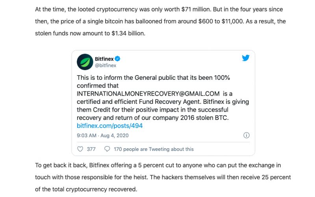The image size is (315, 197).
Task: Click the line 'of the total cryptocurrency recovered'
Action: (86, 190)
